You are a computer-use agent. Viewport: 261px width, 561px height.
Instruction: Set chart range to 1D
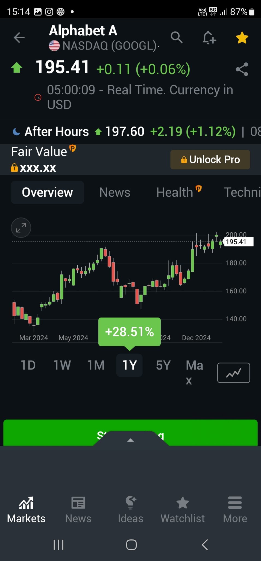(28, 365)
